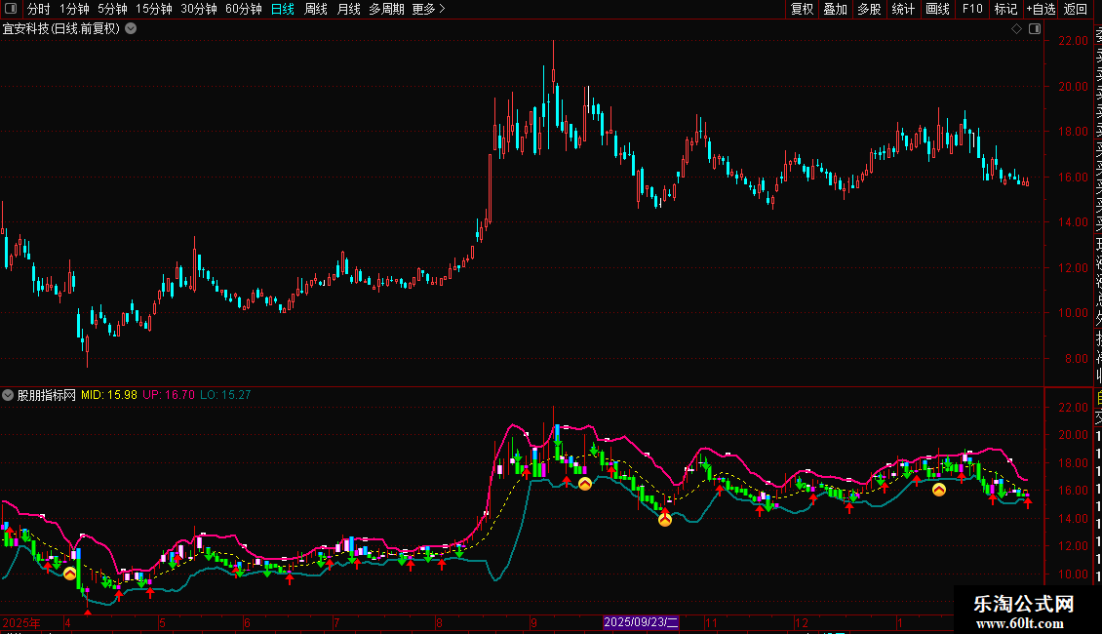Open 统计 statistics

click(x=903, y=9)
